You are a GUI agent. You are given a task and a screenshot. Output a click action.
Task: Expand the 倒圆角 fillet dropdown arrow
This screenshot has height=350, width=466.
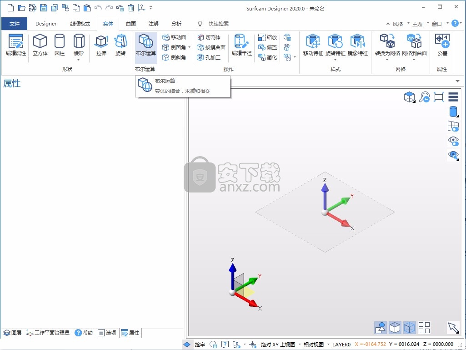pos(189,47)
